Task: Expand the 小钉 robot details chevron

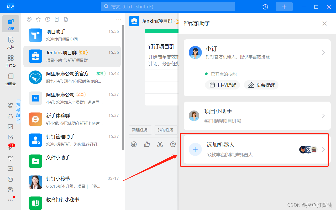Action: pos(323,53)
